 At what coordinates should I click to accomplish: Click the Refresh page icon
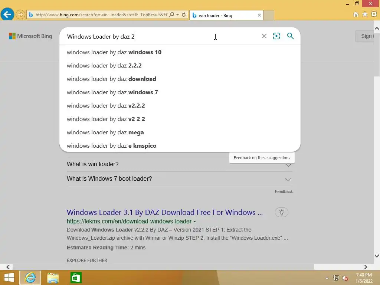pos(184,14)
